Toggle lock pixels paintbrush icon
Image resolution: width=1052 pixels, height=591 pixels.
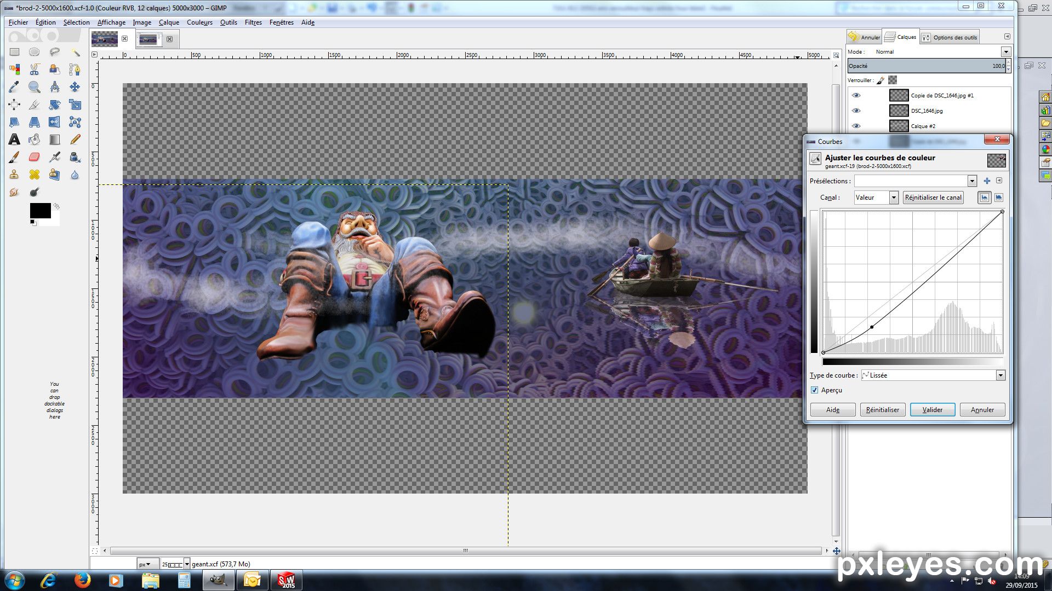(x=881, y=80)
